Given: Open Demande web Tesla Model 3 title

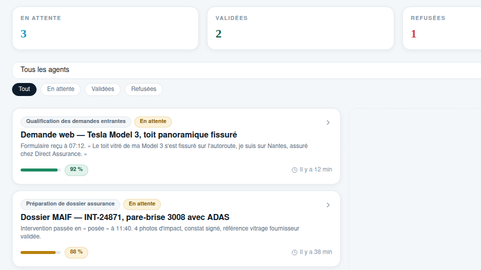Looking at the screenshot, I should 129,134.
